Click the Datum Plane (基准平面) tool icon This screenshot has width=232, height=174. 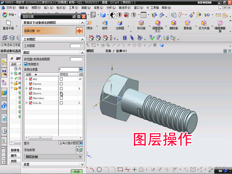[x=8, y=24]
